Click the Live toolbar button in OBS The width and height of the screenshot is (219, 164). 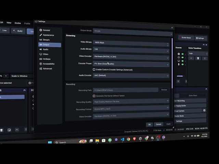click(x=4, y=30)
